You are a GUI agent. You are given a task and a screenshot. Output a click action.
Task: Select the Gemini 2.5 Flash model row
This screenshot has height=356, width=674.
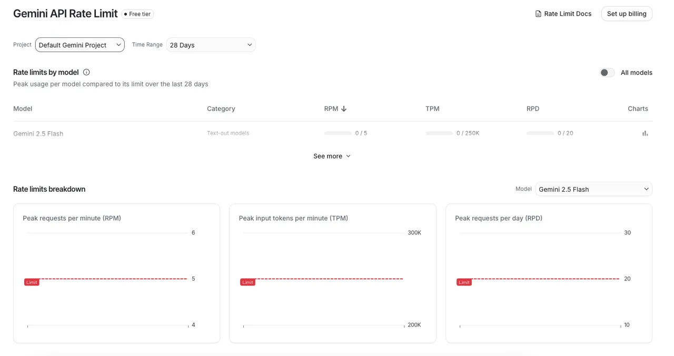pyautogui.click(x=38, y=134)
